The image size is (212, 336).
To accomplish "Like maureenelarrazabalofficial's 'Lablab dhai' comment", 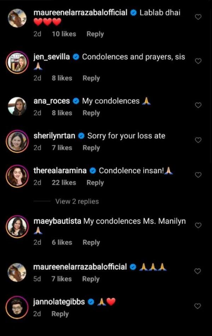I will pyautogui.click(x=198, y=17).
